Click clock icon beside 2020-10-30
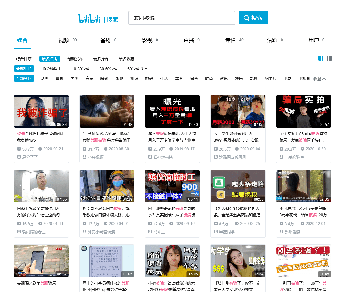Screen dimensions: 339x292 302,149
